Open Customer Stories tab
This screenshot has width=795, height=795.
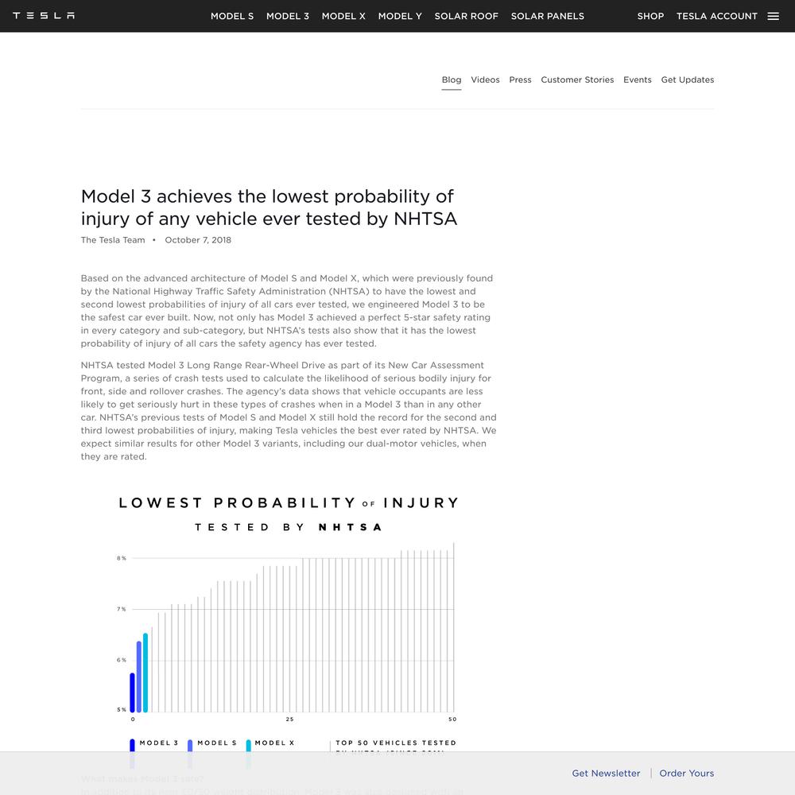pyautogui.click(x=577, y=80)
